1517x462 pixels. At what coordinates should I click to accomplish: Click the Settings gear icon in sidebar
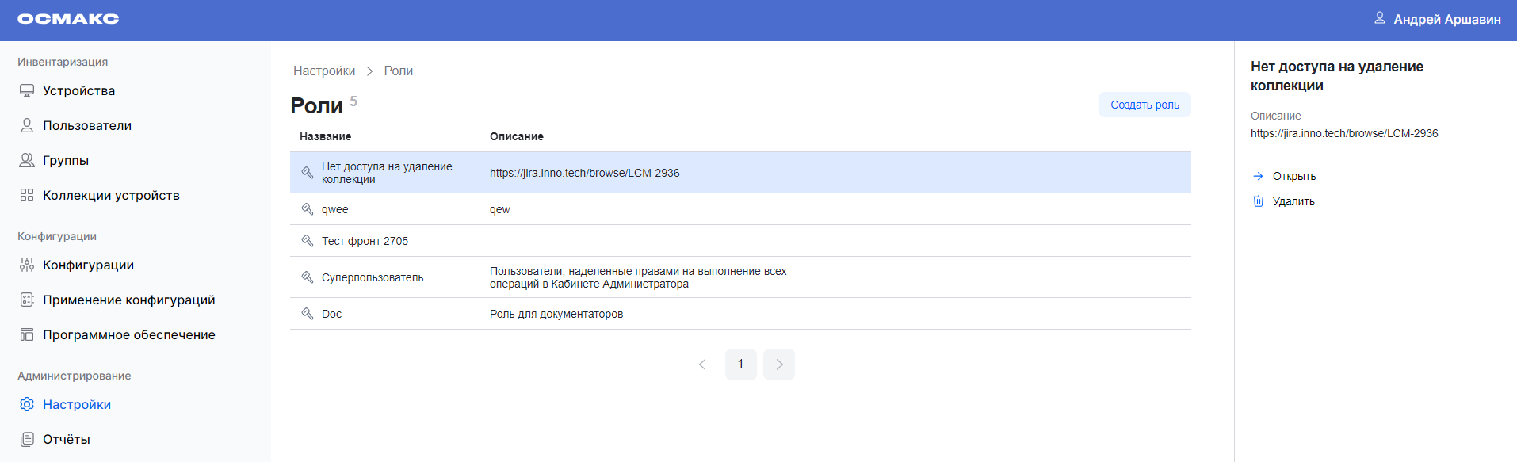[27, 404]
